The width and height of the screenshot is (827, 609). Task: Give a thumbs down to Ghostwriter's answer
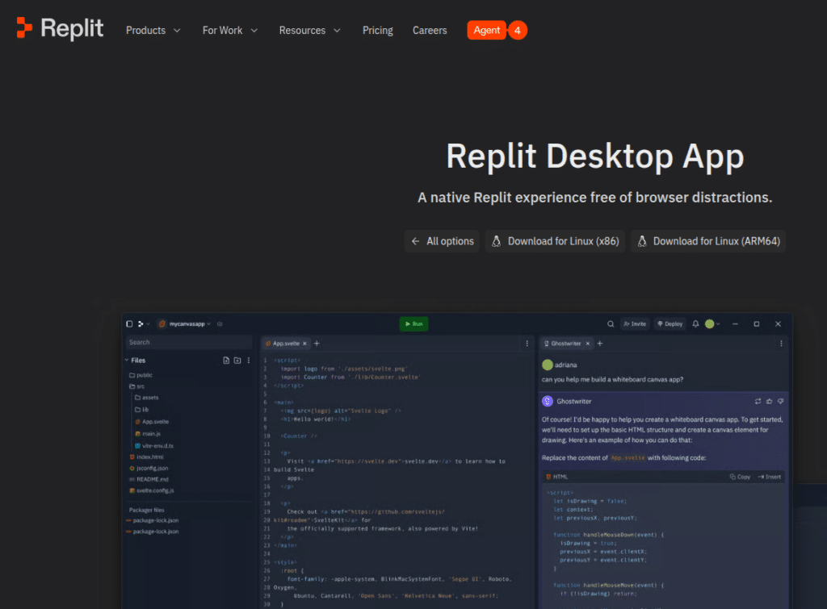(x=780, y=401)
